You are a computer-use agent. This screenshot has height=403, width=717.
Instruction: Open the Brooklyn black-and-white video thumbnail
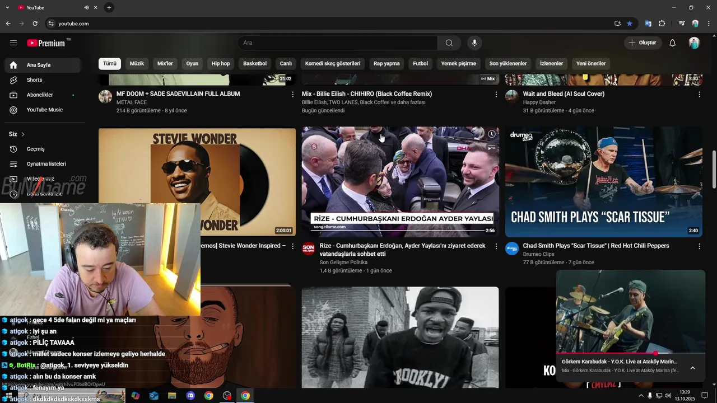click(400, 338)
